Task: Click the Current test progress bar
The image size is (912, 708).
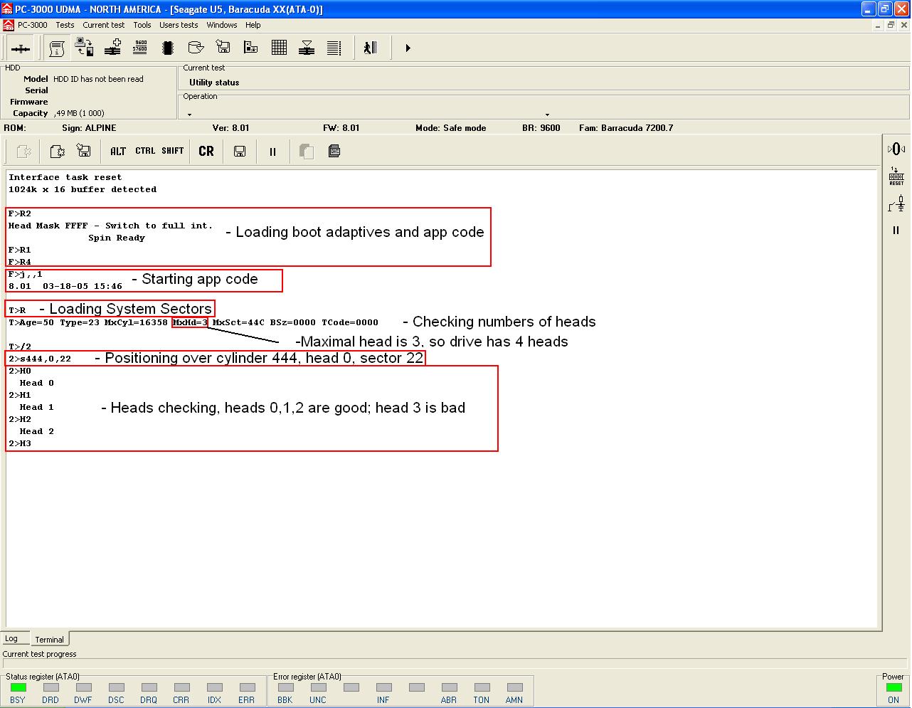Action: 455,664
